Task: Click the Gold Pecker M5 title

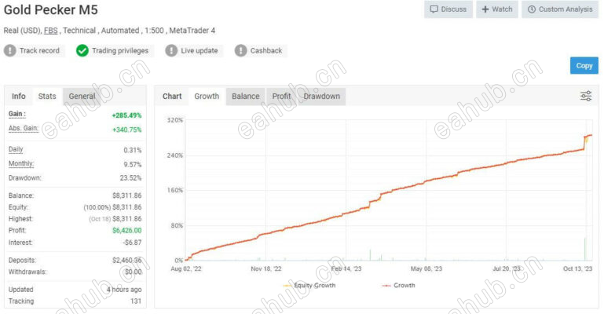Action: click(51, 9)
